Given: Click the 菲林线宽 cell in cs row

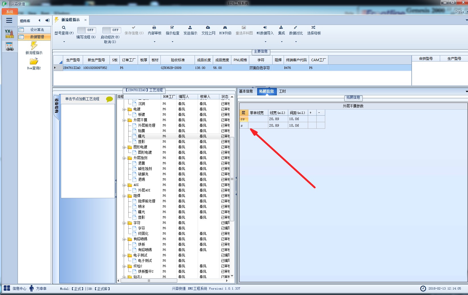Looking at the screenshot, I should pyautogui.click(x=258, y=119).
